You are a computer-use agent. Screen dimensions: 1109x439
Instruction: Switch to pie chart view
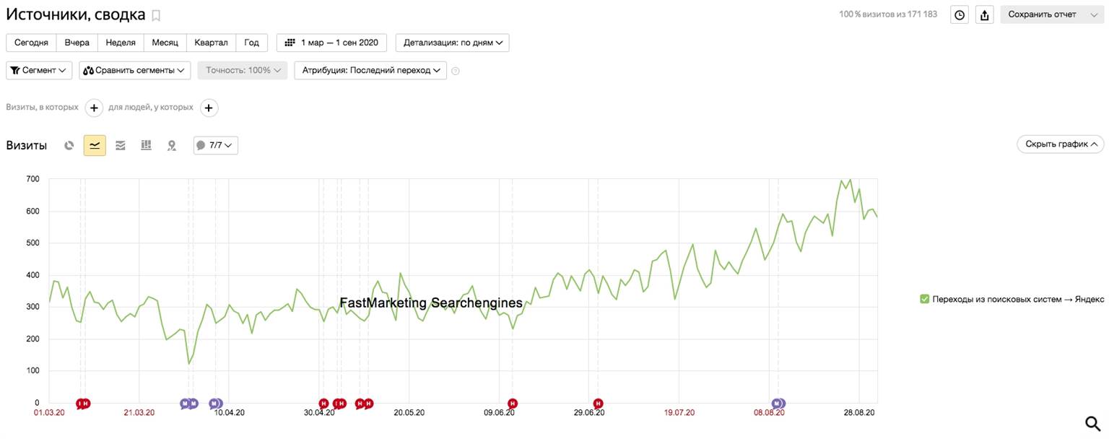coord(69,145)
